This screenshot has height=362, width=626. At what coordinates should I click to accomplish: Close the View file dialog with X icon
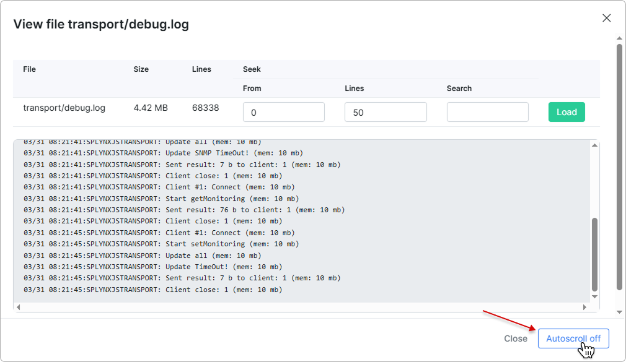coord(606,18)
